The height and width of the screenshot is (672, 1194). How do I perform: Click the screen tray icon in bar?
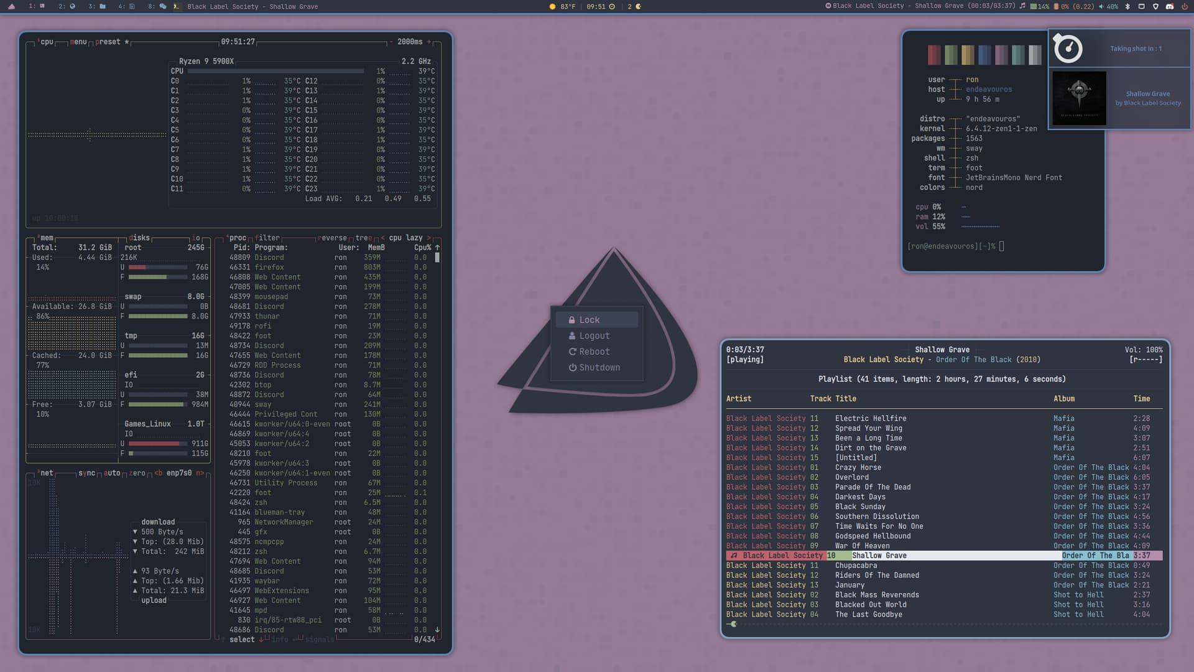[1141, 6]
